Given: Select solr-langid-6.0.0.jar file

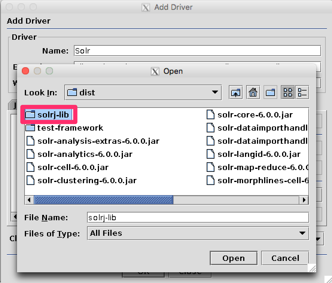Looking at the screenshot, I should [259, 154].
